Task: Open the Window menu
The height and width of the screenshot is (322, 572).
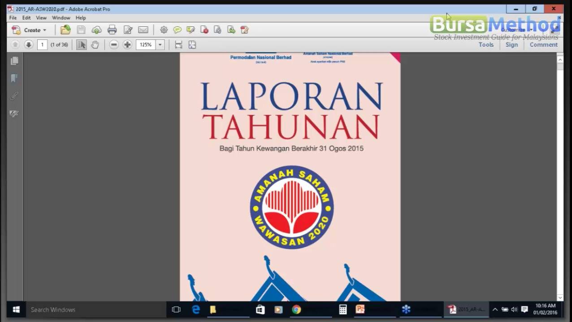Action: click(x=61, y=18)
